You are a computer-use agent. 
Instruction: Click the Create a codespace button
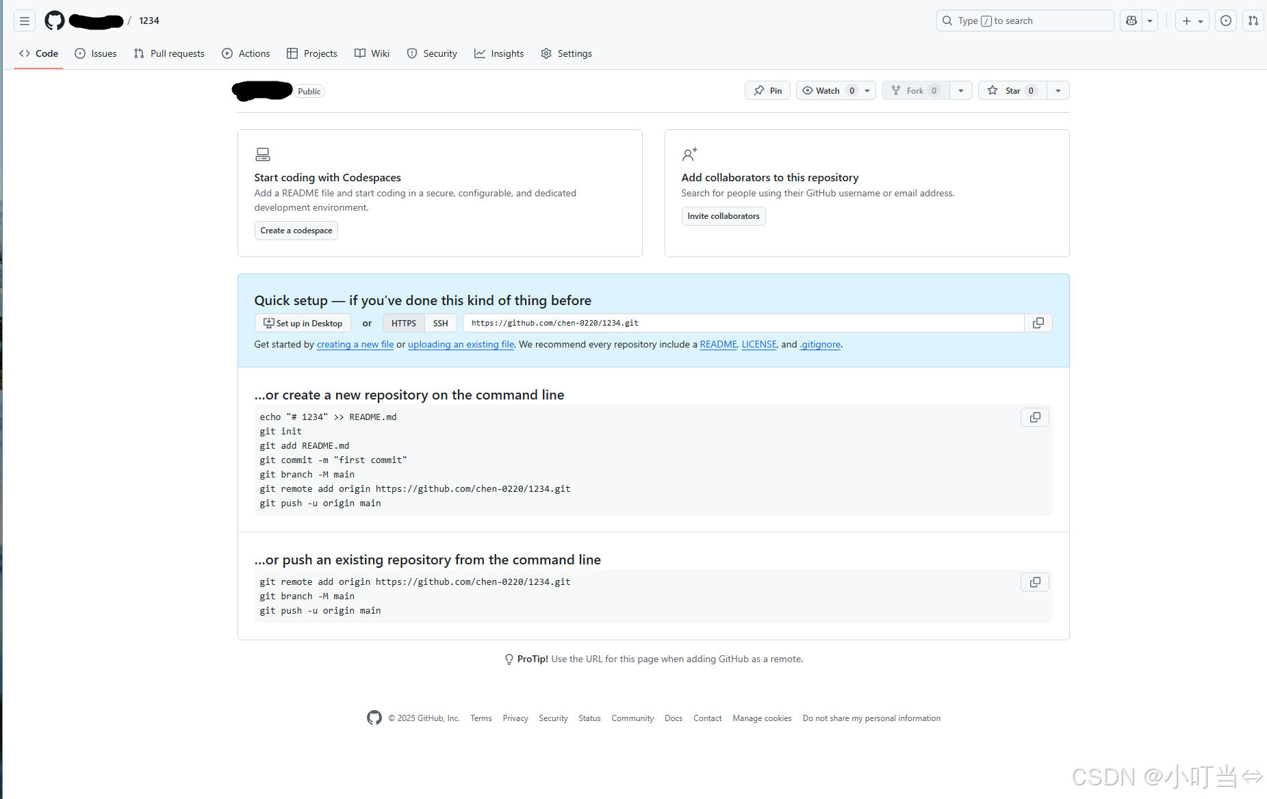[x=296, y=231]
